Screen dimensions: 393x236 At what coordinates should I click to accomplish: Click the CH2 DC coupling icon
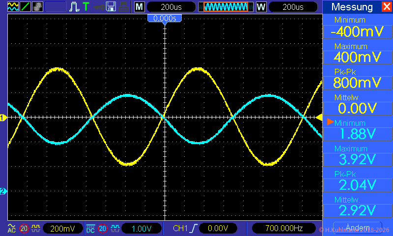point(90,228)
